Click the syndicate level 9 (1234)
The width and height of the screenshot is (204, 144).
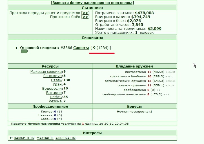101,48
